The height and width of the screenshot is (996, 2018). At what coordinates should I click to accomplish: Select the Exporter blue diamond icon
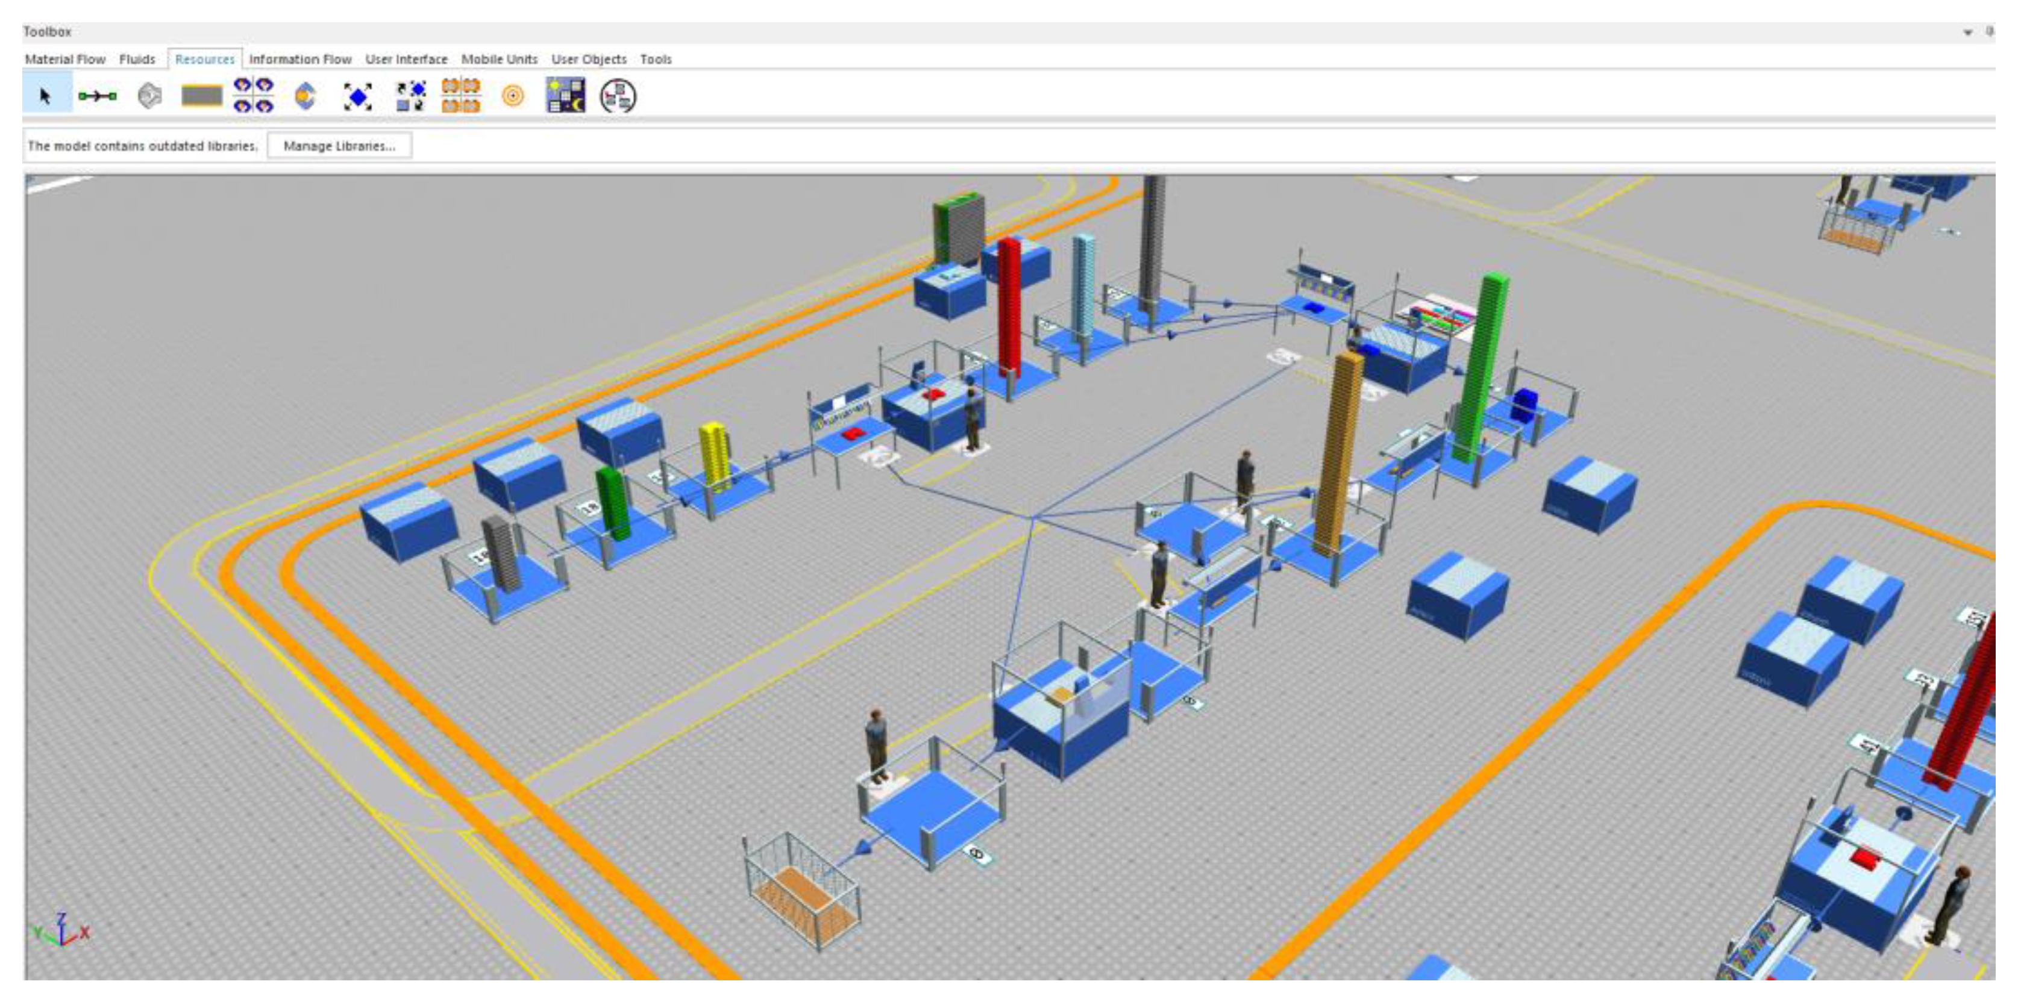pyautogui.click(x=358, y=96)
